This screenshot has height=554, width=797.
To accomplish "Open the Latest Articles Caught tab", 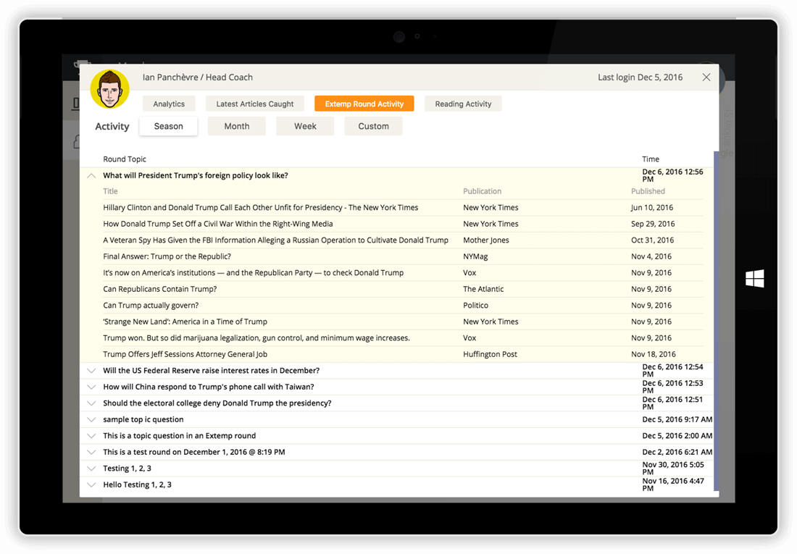I will click(255, 104).
